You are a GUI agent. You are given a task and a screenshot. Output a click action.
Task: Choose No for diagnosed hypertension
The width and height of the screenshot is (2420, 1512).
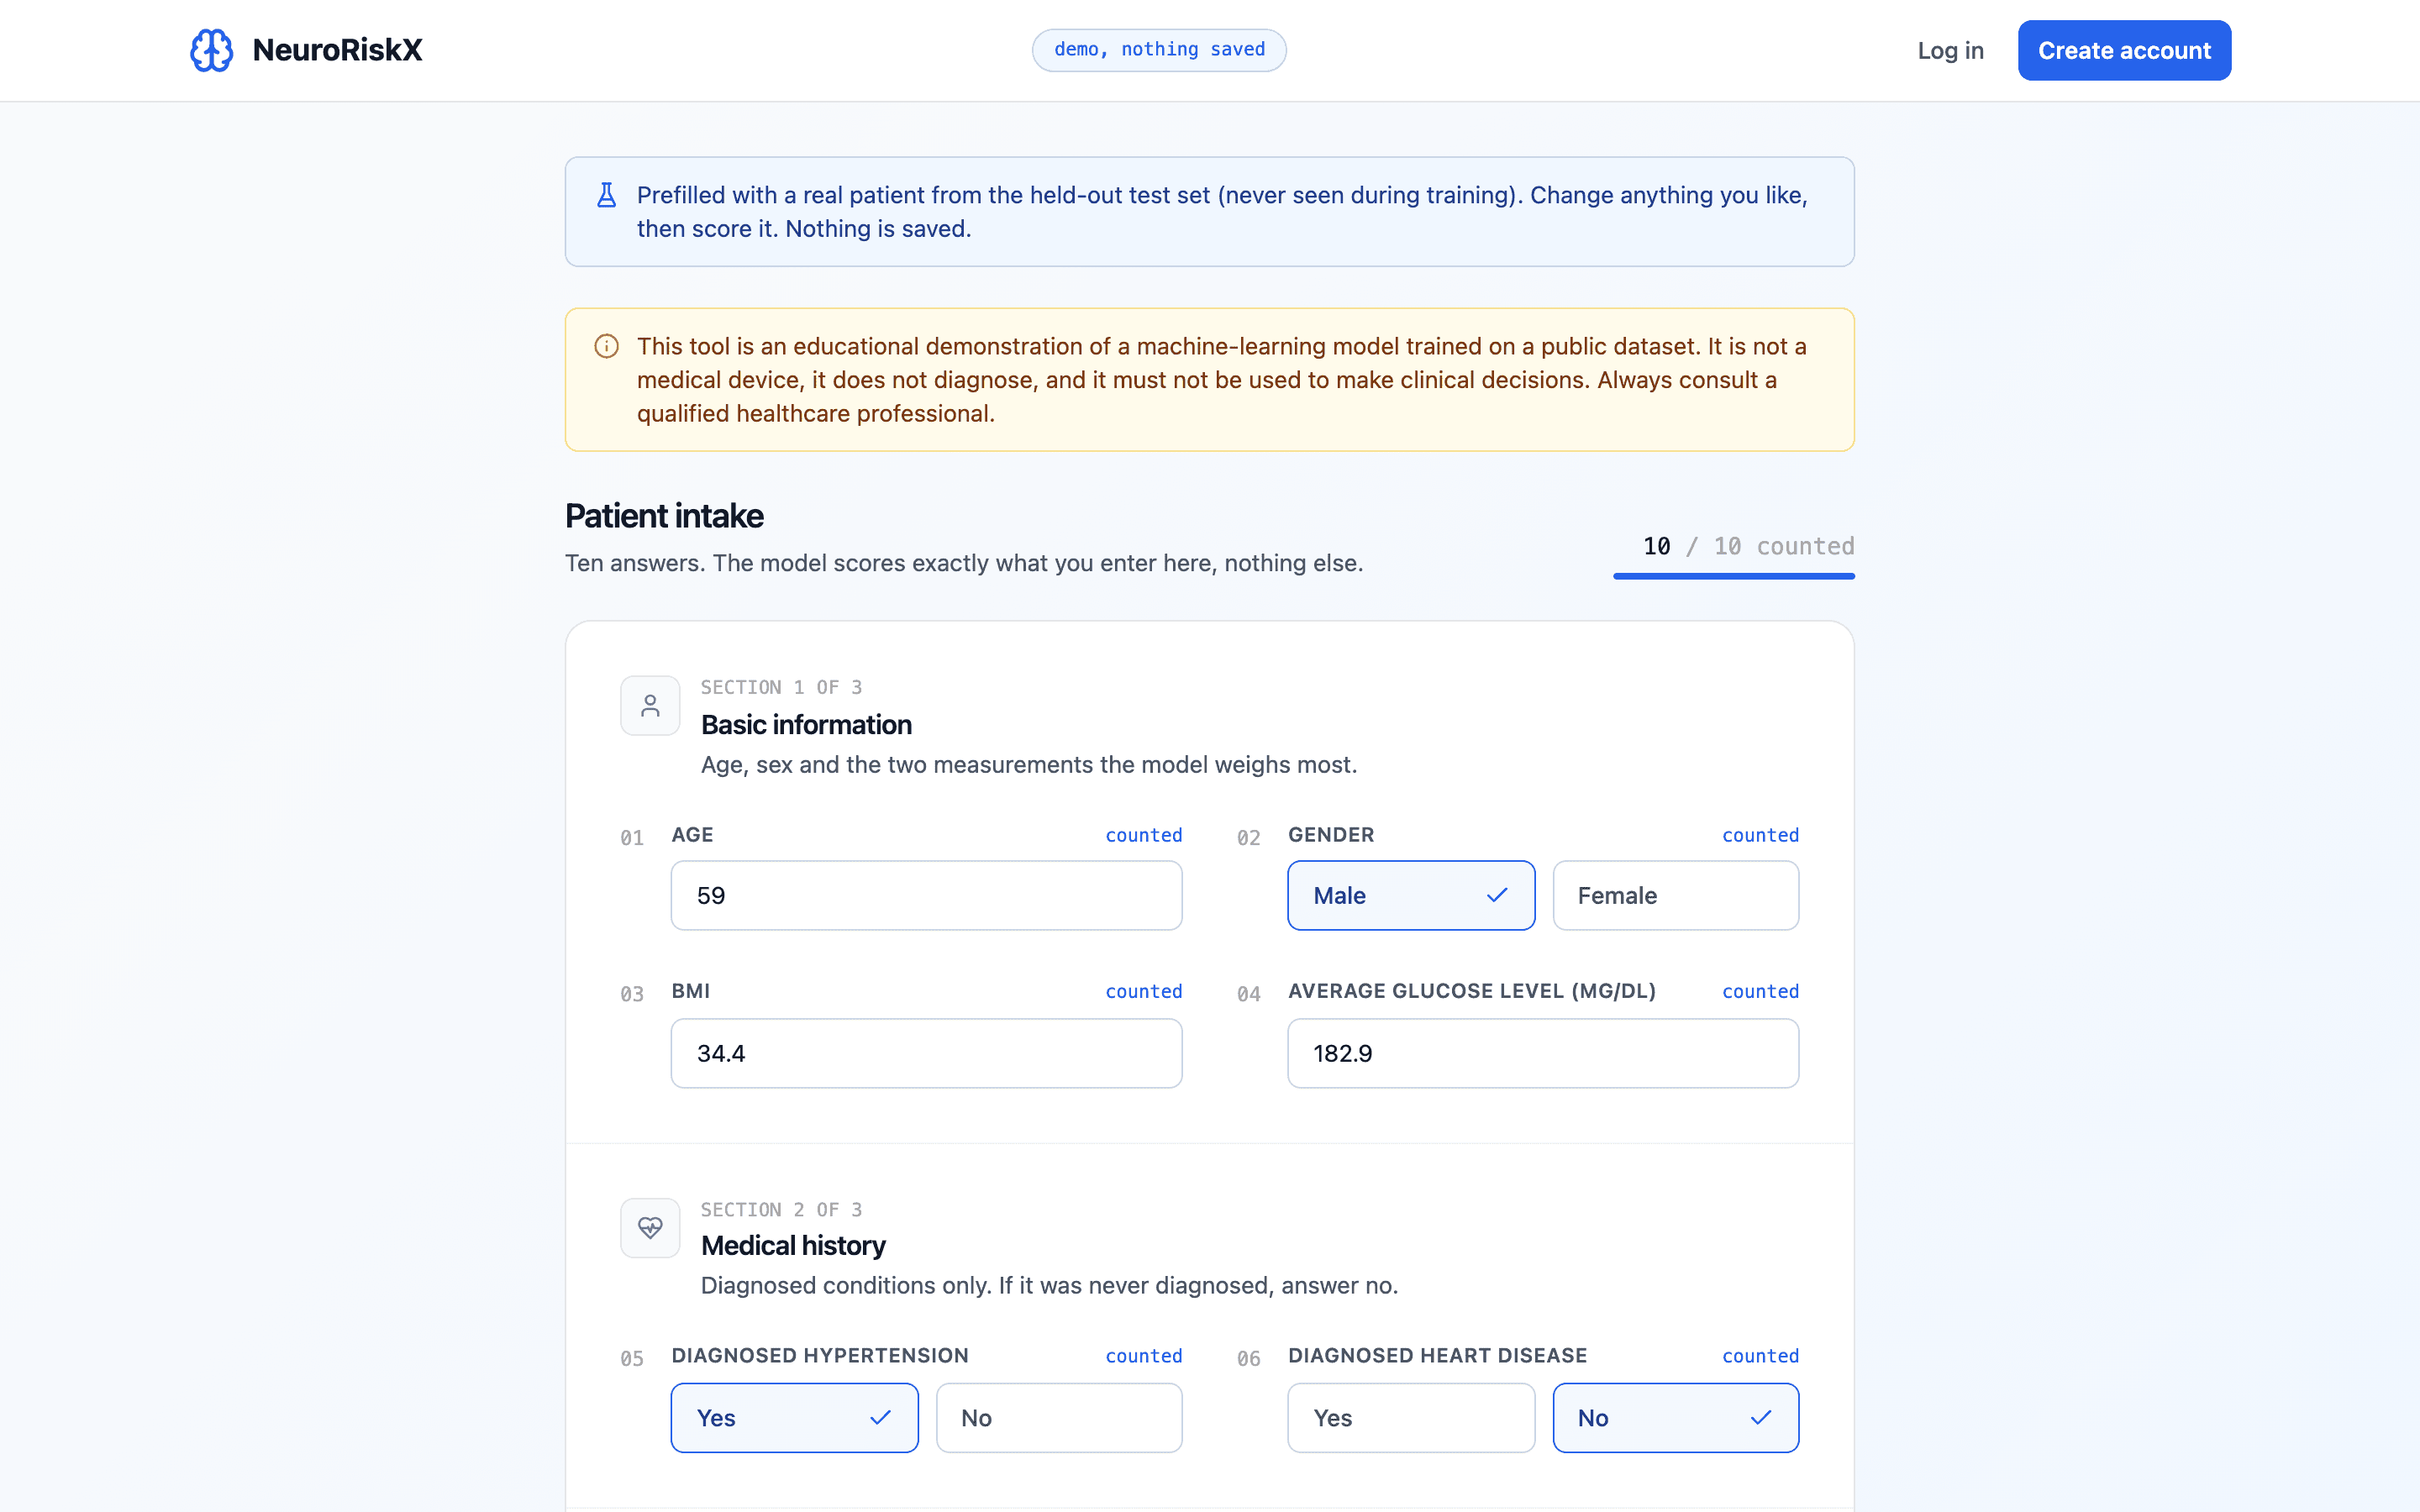click(x=1059, y=1417)
